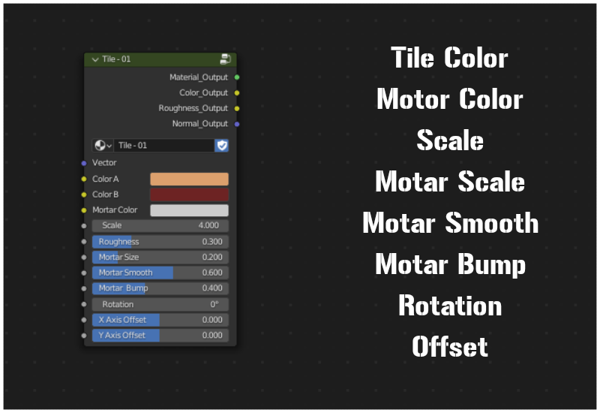Click the Scale input socket dot
The height and width of the screenshot is (413, 600).
(84, 226)
